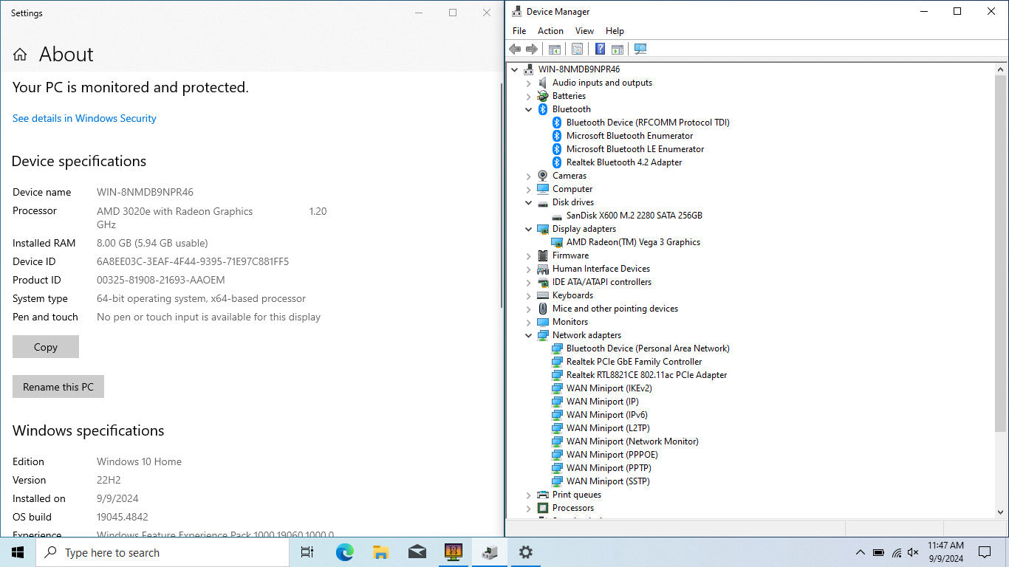Open Mail app from the taskbar

417,552
